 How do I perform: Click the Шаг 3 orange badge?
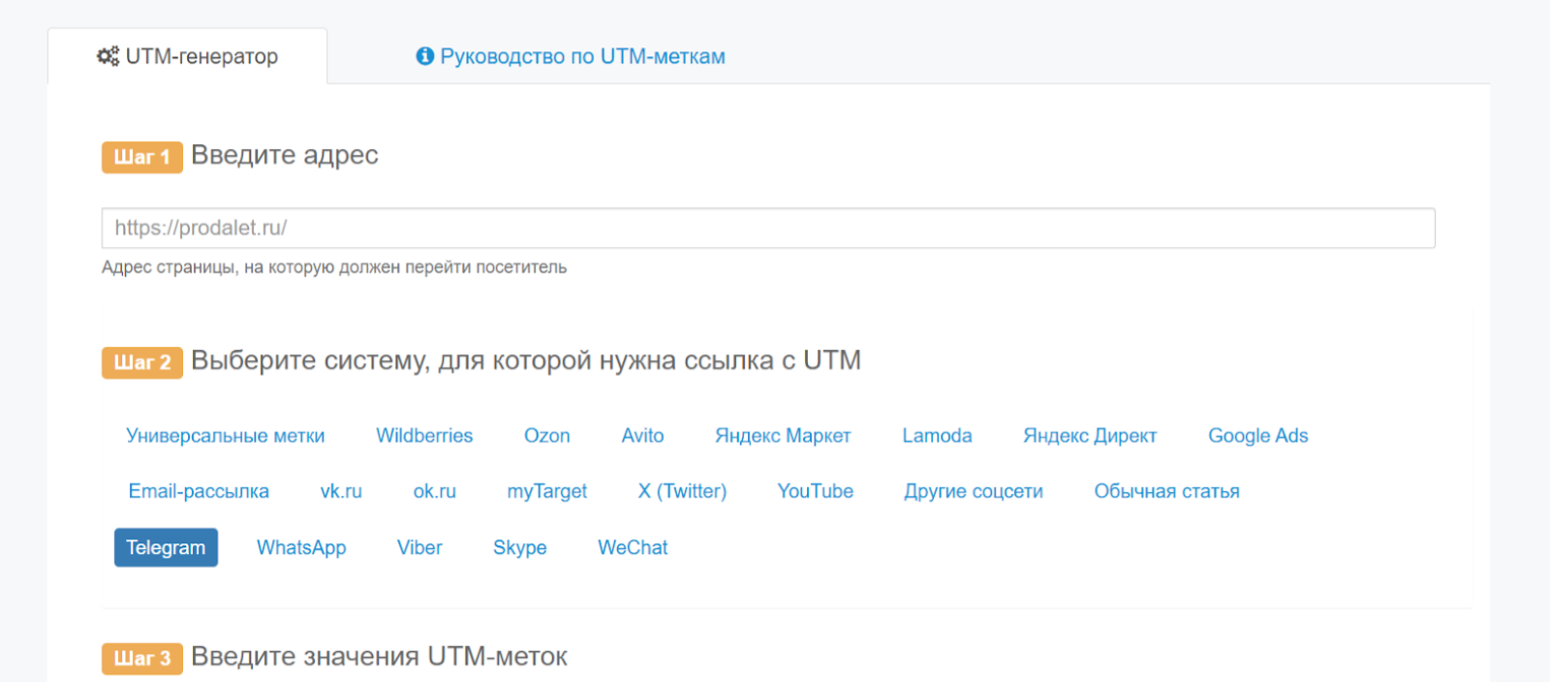[x=142, y=659]
